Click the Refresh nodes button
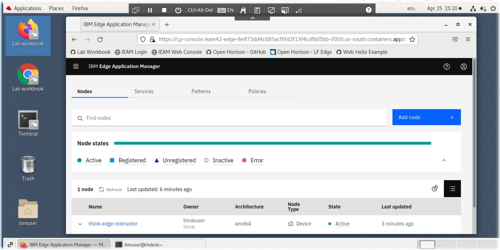This screenshot has height=250, width=500. (110, 189)
